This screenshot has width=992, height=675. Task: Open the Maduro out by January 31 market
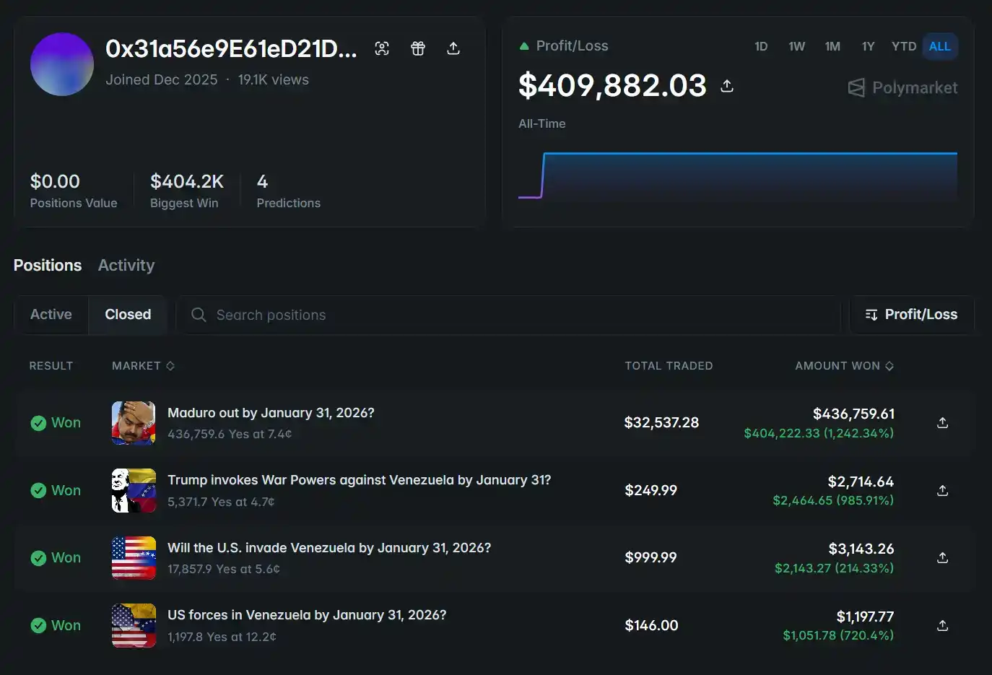coord(271,413)
